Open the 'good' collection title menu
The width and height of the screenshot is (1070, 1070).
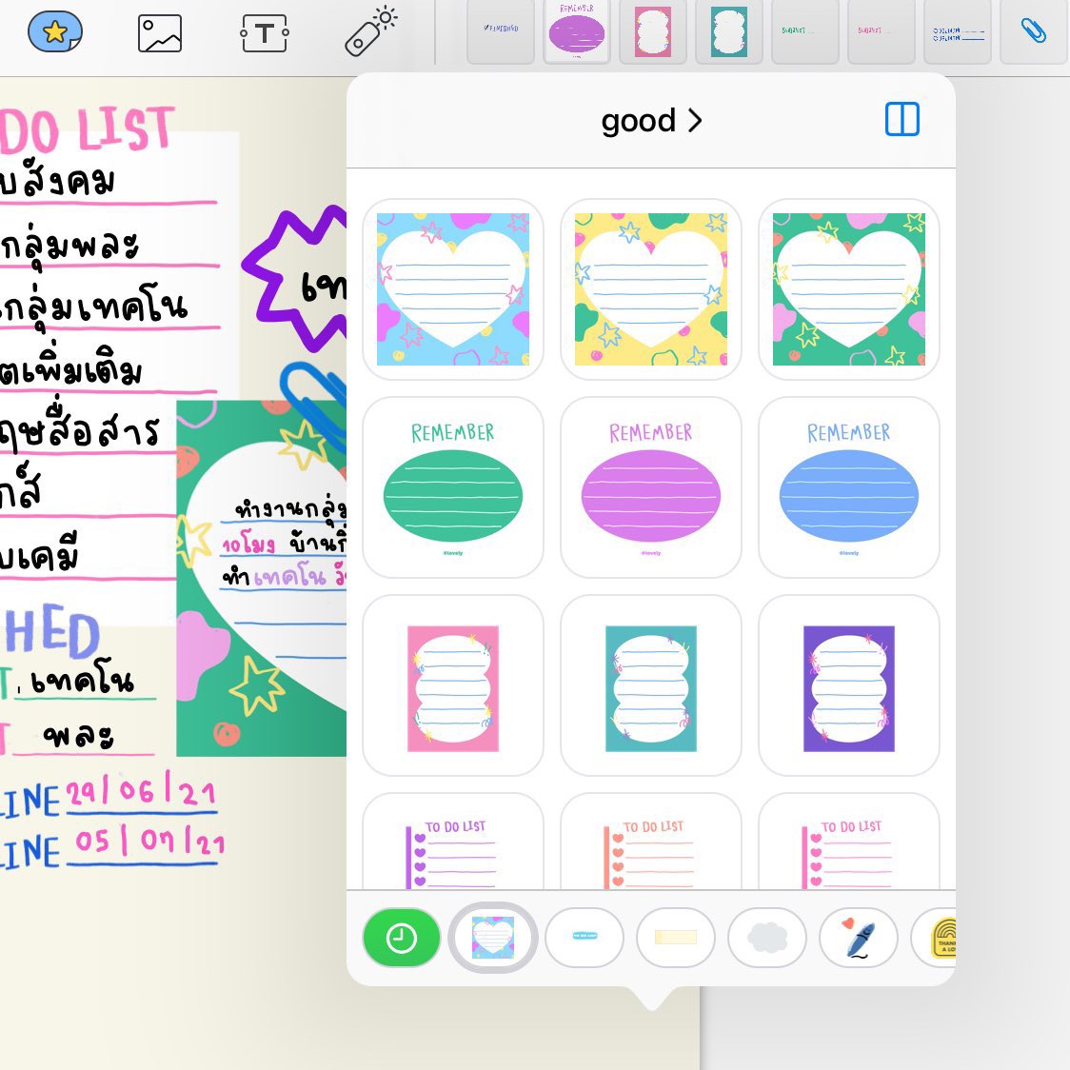click(651, 121)
